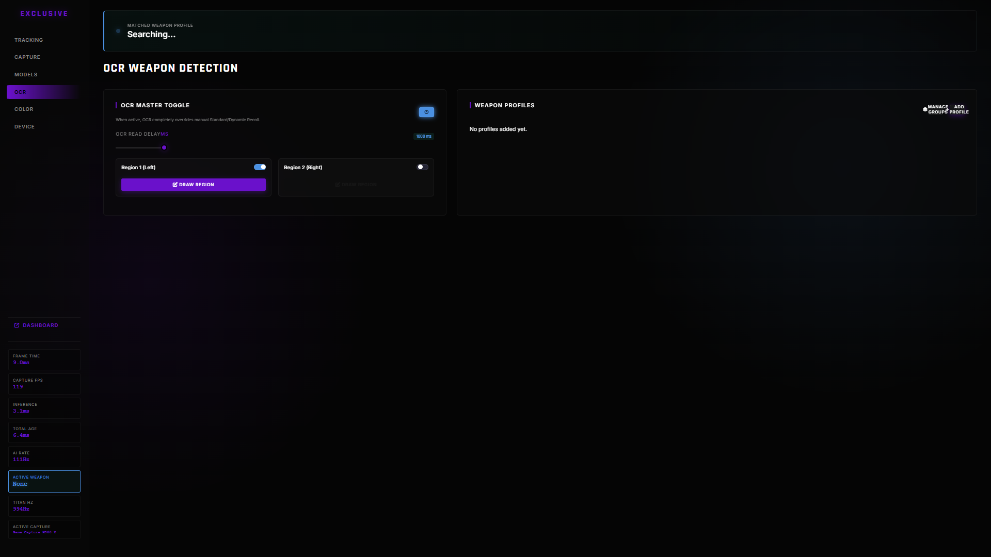The image size is (991, 557).
Task: Click the Dashboard external link icon
Action: click(17, 325)
